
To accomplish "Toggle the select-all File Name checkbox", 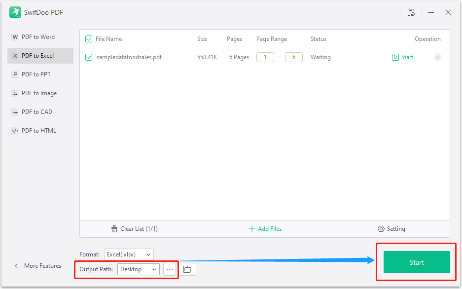I will click(x=89, y=39).
